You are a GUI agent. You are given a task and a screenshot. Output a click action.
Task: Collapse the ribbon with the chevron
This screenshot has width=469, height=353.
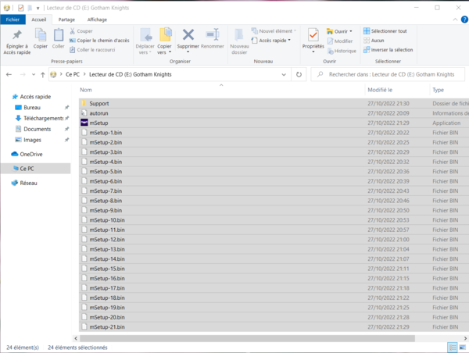(455, 20)
